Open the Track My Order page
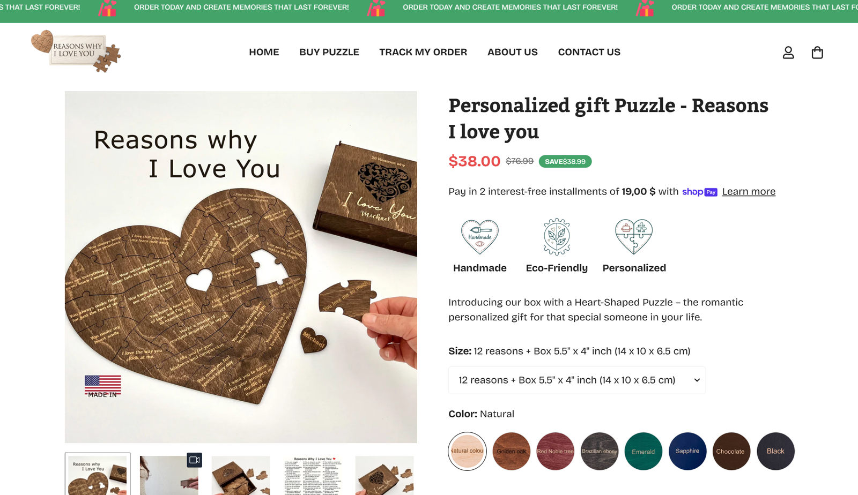858x495 pixels. pyautogui.click(x=423, y=52)
